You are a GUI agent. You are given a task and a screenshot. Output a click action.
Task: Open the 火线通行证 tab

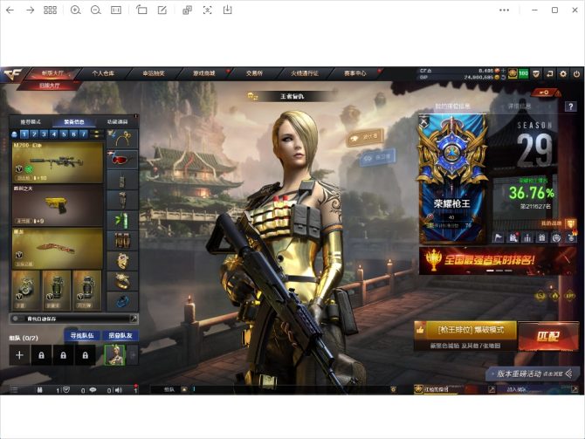(x=305, y=73)
